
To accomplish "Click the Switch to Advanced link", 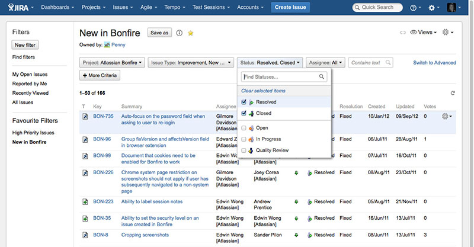I will tap(434, 63).
